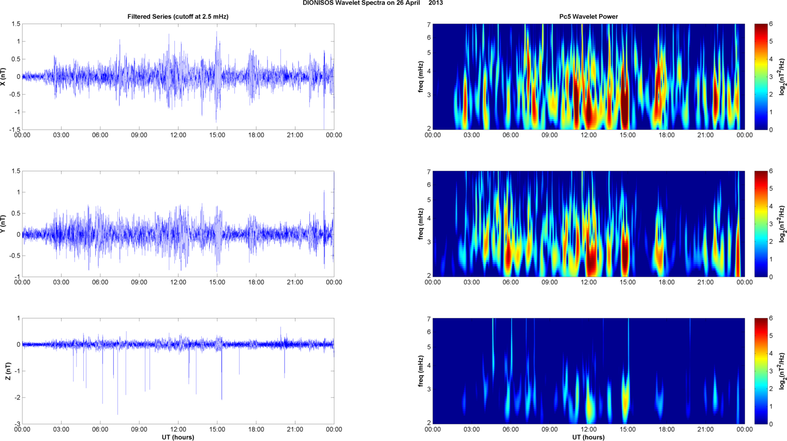Image resolution: width=787 pixels, height=441 pixels.
Task: Click the 7 mHz tick on the top spectrogram
Action: click(429, 24)
